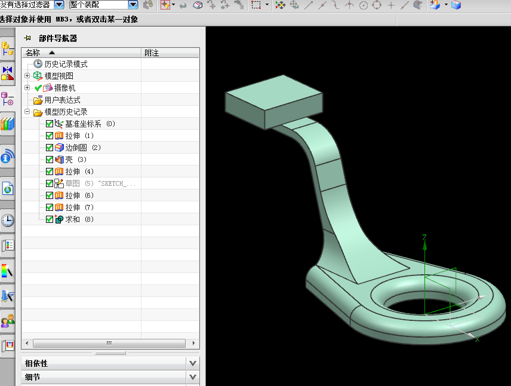Image resolution: width=511 pixels, height=386 pixels.
Task: Toggle the 壳 (3) feature checkbox
Action: [x=50, y=160]
